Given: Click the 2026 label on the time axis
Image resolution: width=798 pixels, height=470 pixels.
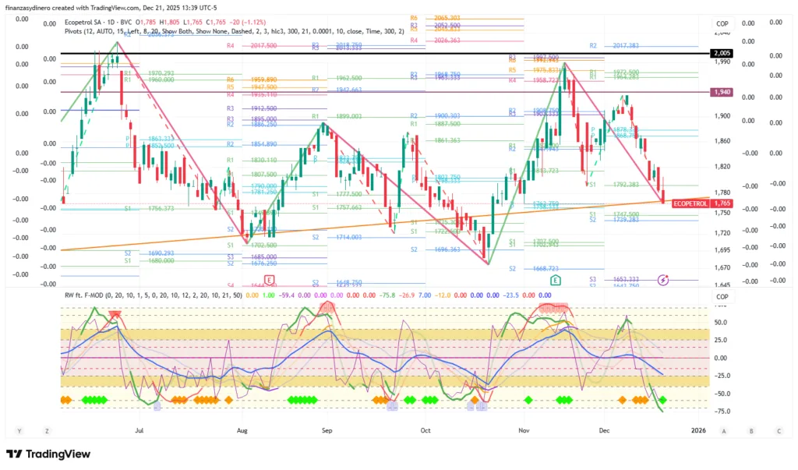Looking at the screenshot, I should [698, 429].
